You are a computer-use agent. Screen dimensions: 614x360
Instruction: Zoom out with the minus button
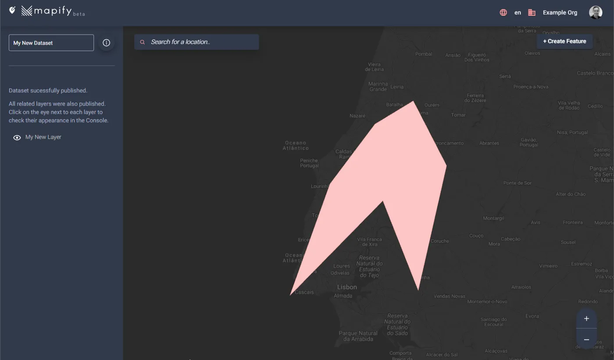[586, 339]
